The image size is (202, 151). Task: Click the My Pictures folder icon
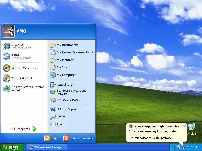(53, 60)
